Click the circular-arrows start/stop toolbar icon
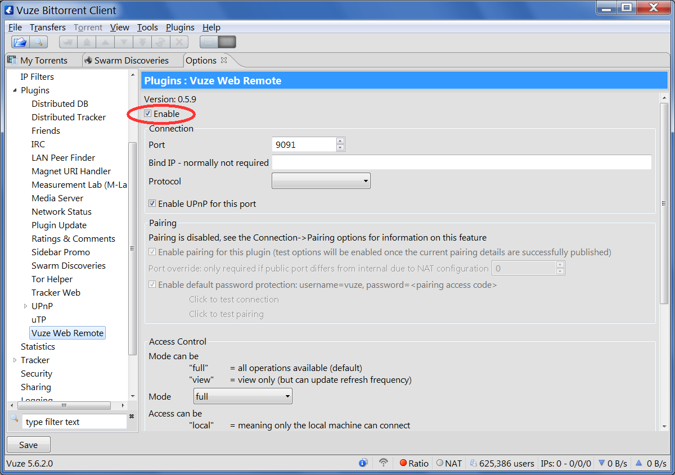Screen dimensions: 675x475 point(161,42)
